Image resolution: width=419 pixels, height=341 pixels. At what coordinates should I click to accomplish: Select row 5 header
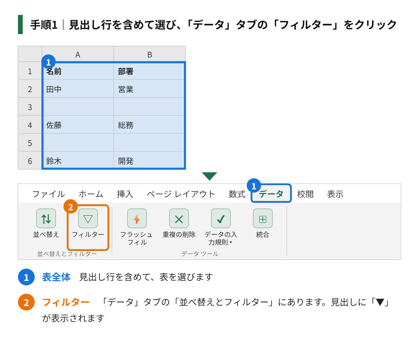pyautogui.click(x=30, y=143)
